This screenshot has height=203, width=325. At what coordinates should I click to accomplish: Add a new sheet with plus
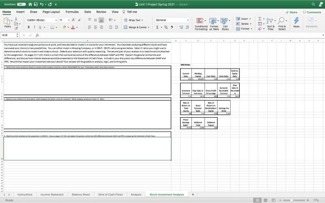[193, 195]
